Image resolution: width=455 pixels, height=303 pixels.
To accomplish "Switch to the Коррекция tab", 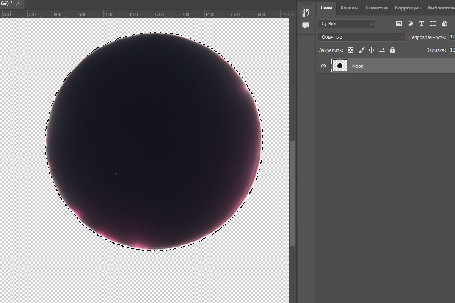I will tap(408, 8).
